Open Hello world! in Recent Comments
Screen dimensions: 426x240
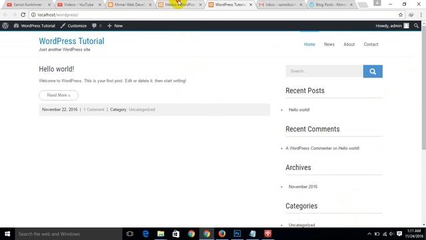point(349,148)
